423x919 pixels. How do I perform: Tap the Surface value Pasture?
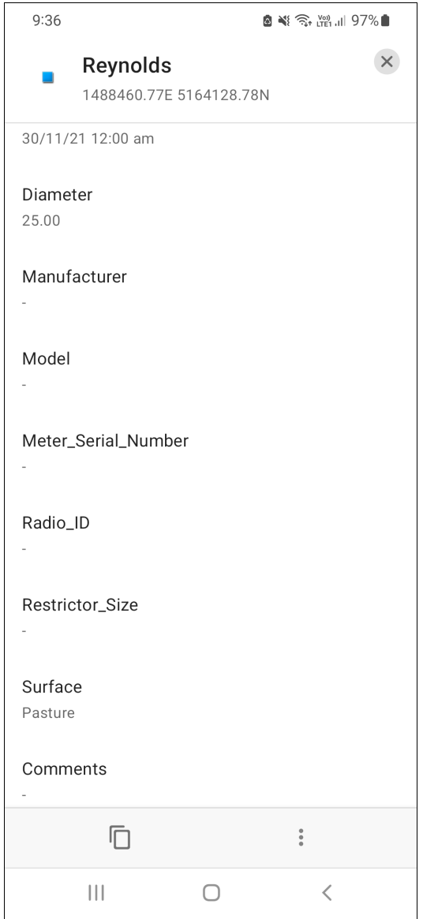click(x=48, y=713)
